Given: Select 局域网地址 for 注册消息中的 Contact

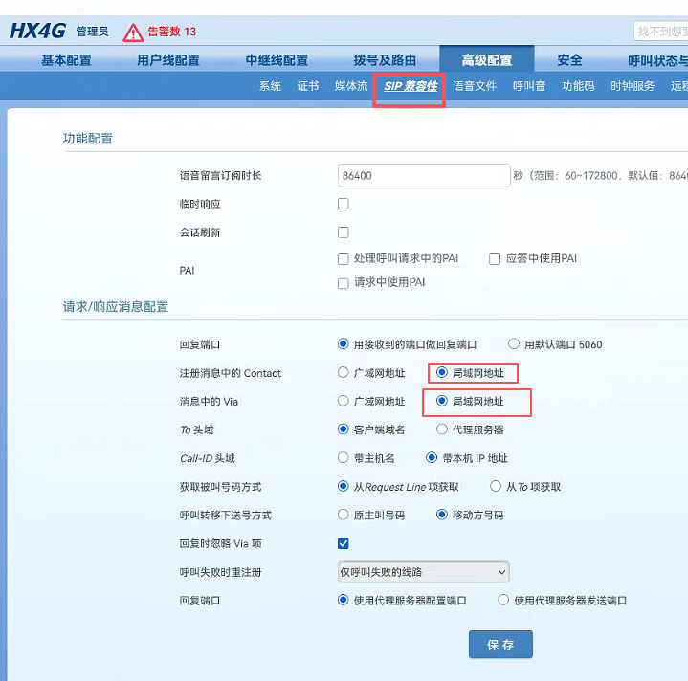Looking at the screenshot, I should pyautogui.click(x=442, y=372).
